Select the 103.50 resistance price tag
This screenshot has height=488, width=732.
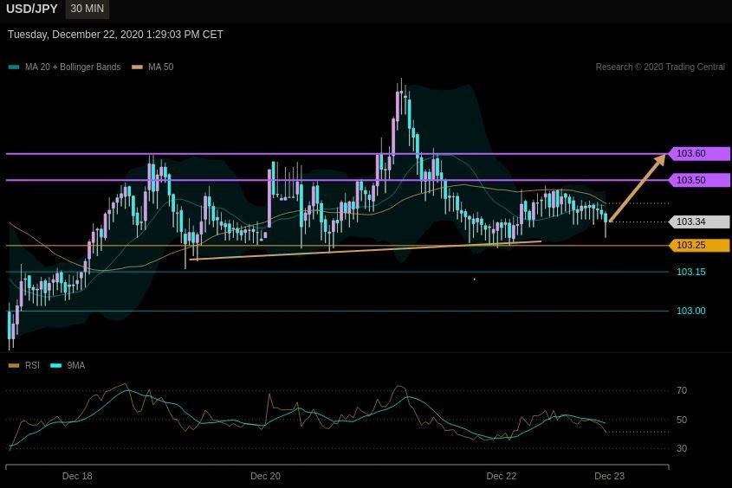pyautogui.click(x=699, y=180)
